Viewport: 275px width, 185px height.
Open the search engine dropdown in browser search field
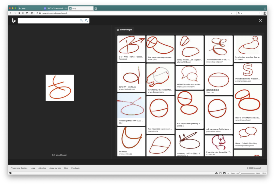[x=239, y=13]
